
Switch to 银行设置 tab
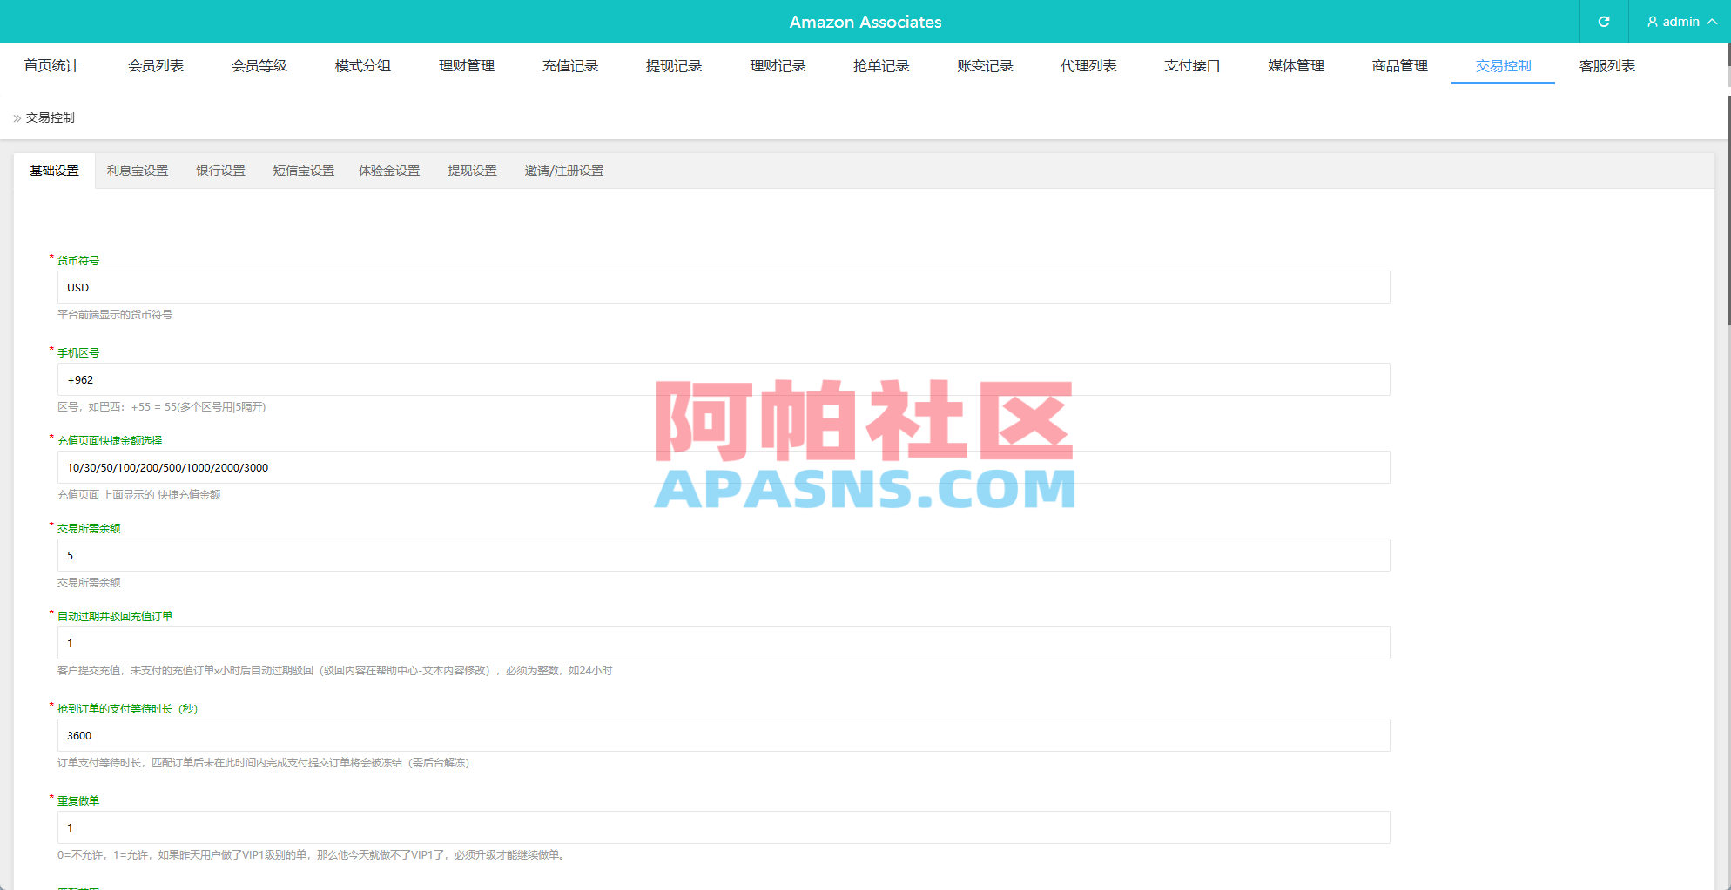tap(220, 171)
